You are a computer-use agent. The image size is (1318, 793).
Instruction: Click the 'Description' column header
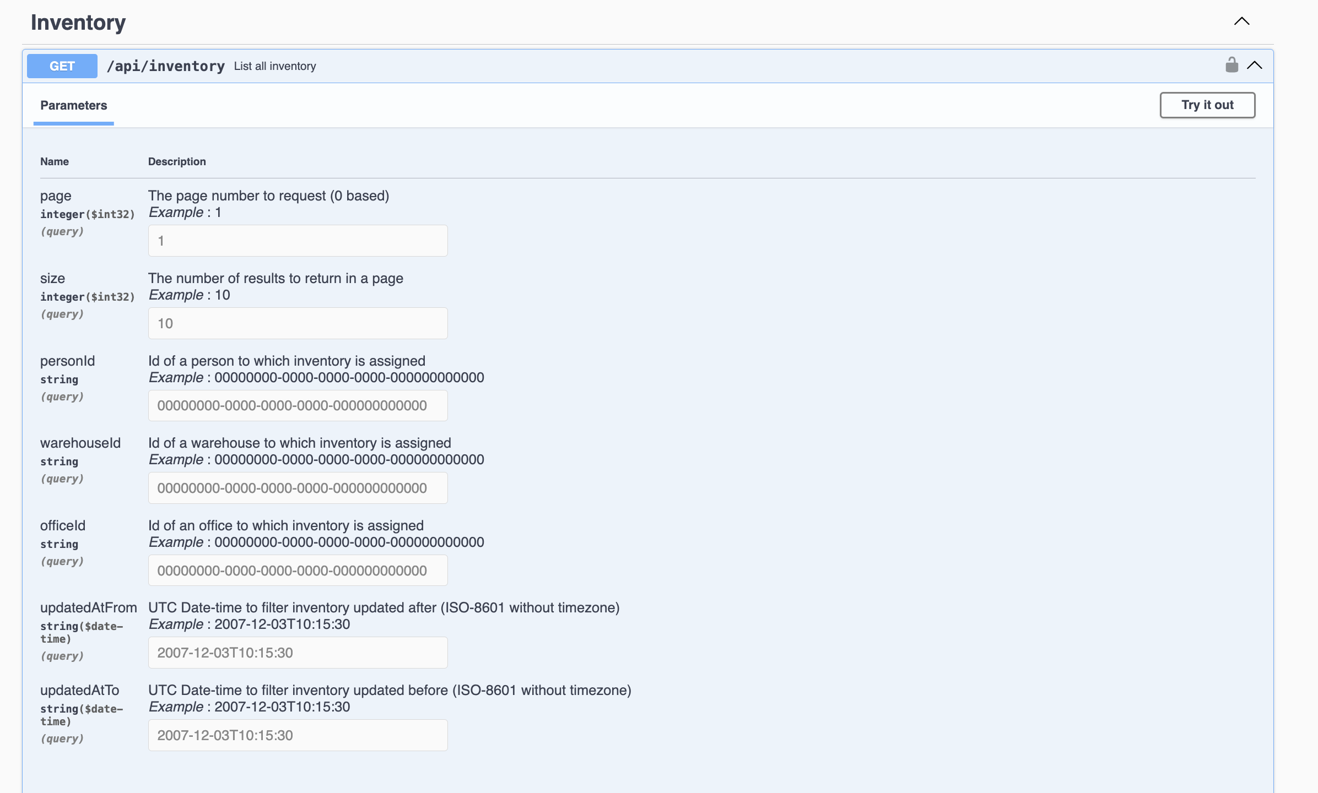[177, 161]
